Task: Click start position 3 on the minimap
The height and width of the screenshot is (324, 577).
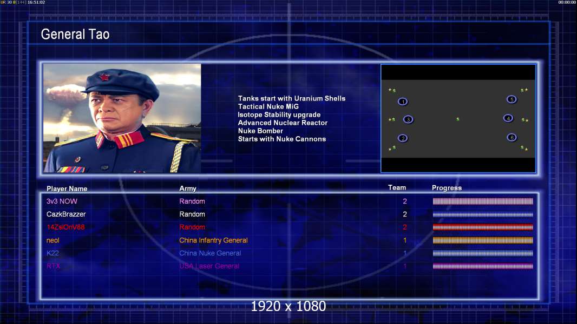Action: pyautogui.click(x=408, y=119)
